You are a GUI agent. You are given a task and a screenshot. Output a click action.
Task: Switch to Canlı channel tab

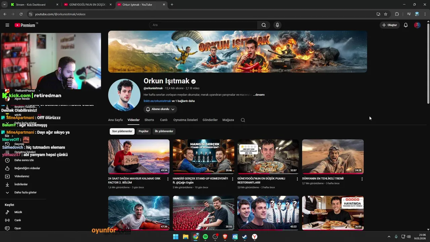click(x=164, y=120)
